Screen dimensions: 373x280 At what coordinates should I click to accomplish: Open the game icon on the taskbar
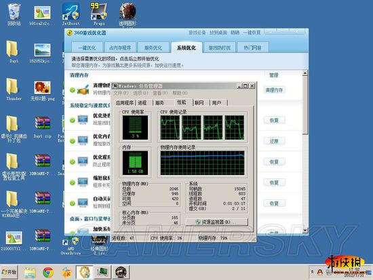coord(121,273)
